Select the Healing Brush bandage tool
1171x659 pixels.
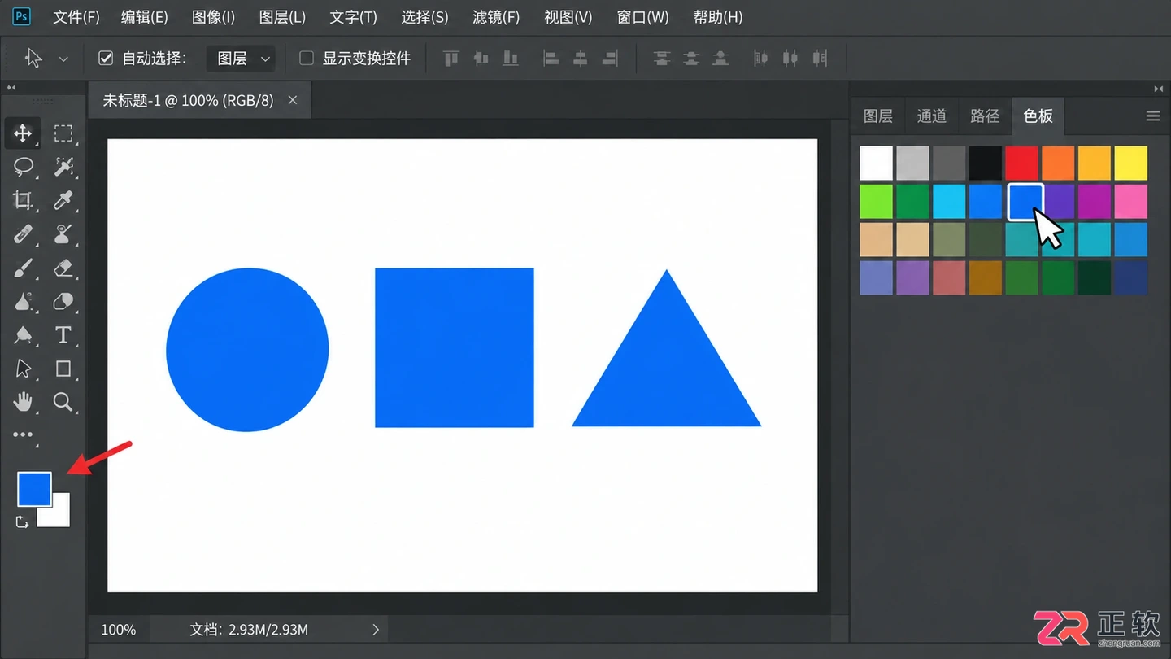tap(23, 234)
